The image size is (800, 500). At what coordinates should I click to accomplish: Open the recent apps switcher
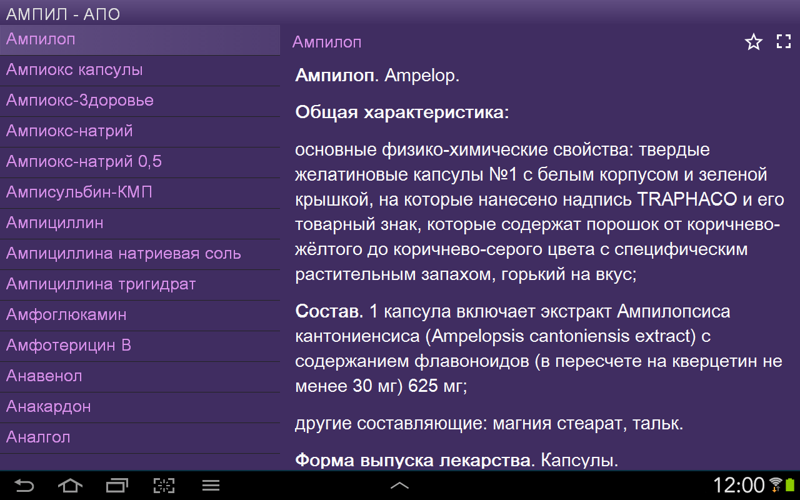coord(117,485)
